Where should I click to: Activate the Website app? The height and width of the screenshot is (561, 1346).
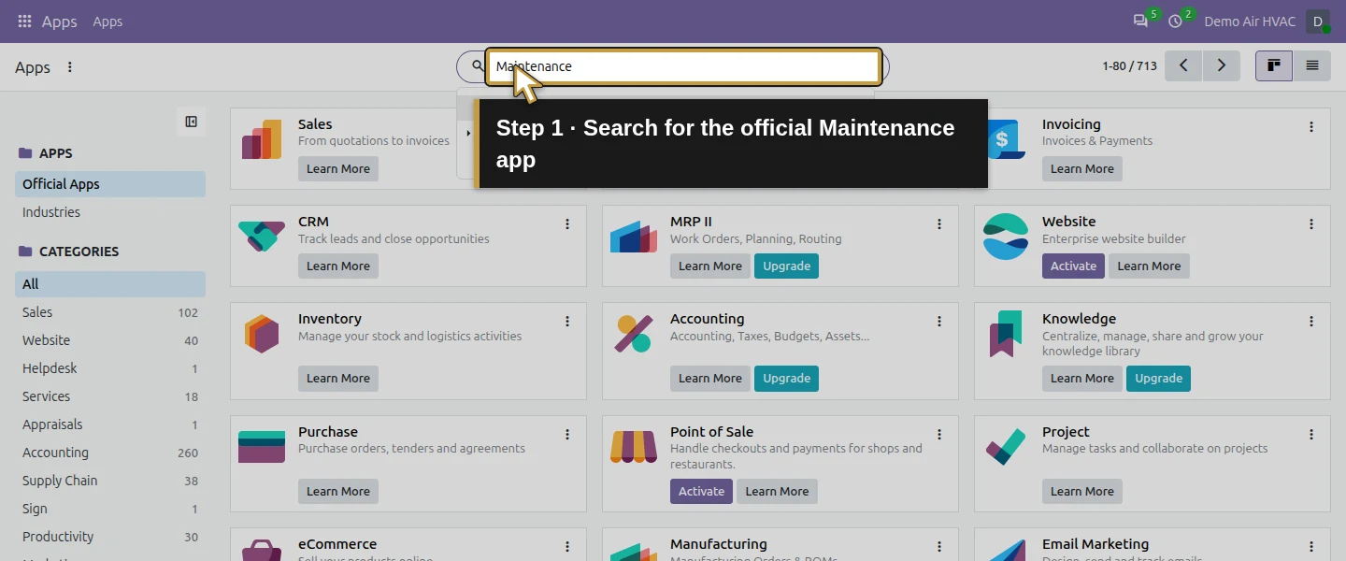[x=1073, y=266]
